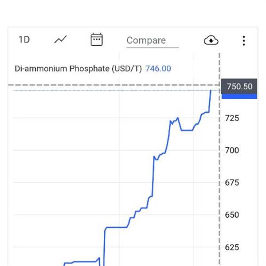Image resolution: width=266 pixels, height=266 pixels.
Task: Click the flat 640 plateau on the line
Action: 116,227
